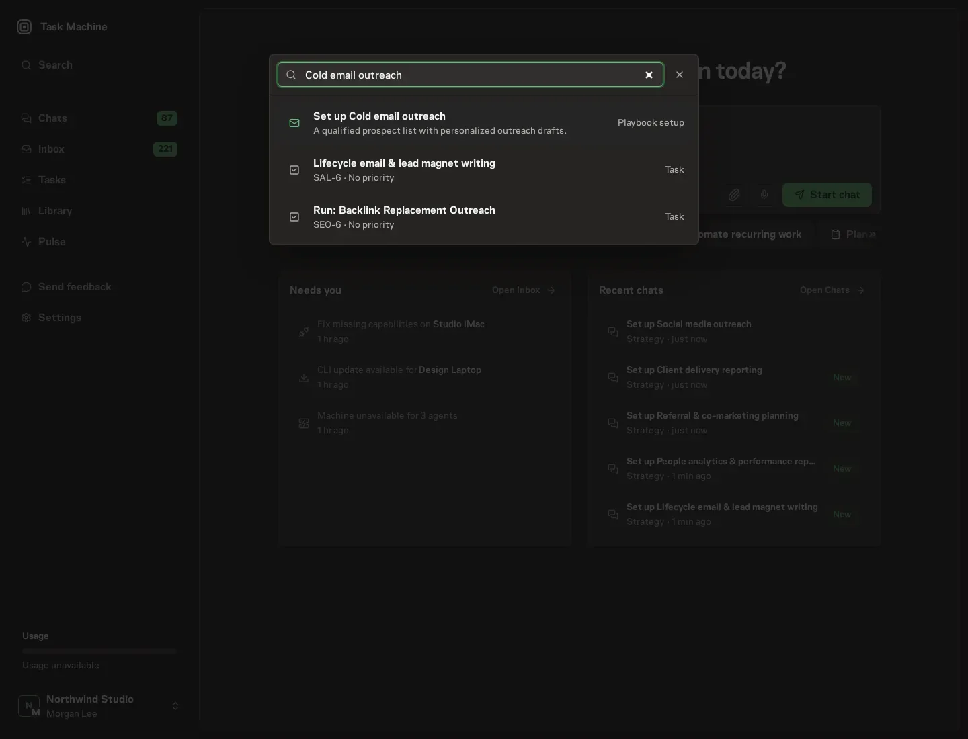The width and height of the screenshot is (968, 739).
Task: Open the Set up Referral & co-marketing planning chat
Action: pos(734,423)
